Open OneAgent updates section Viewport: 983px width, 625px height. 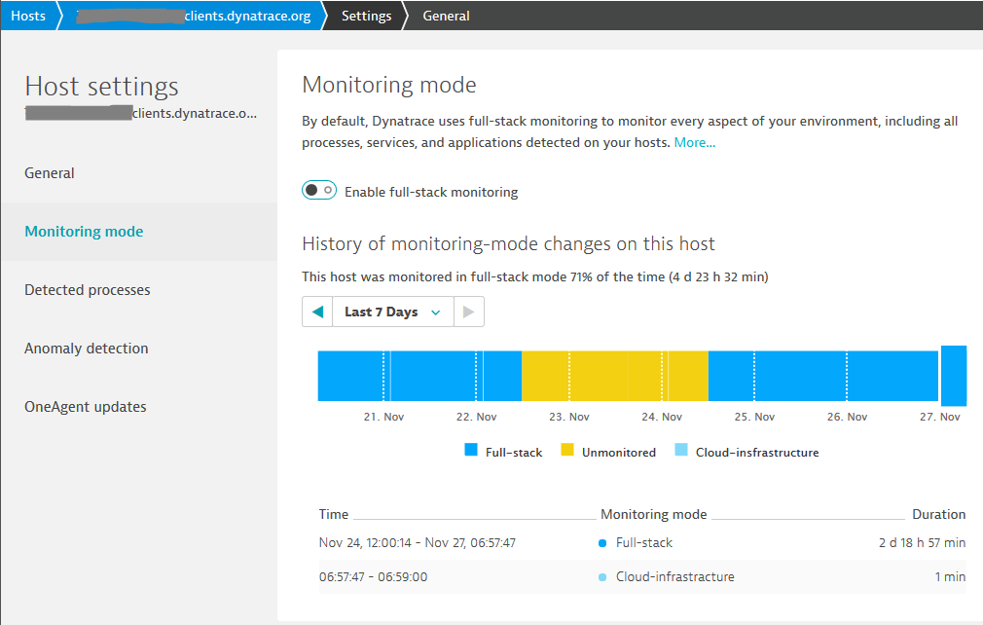click(86, 407)
